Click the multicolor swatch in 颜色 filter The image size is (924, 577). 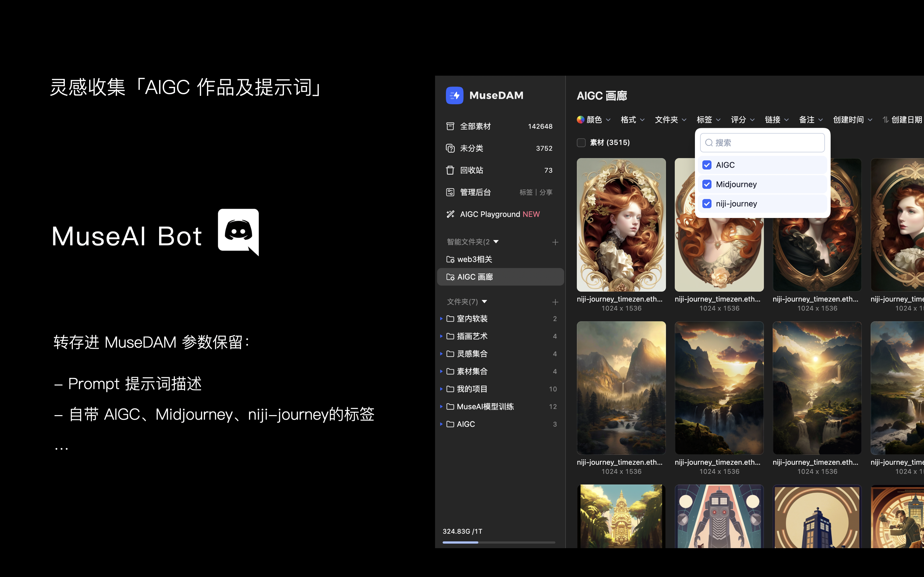click(580, 120)
